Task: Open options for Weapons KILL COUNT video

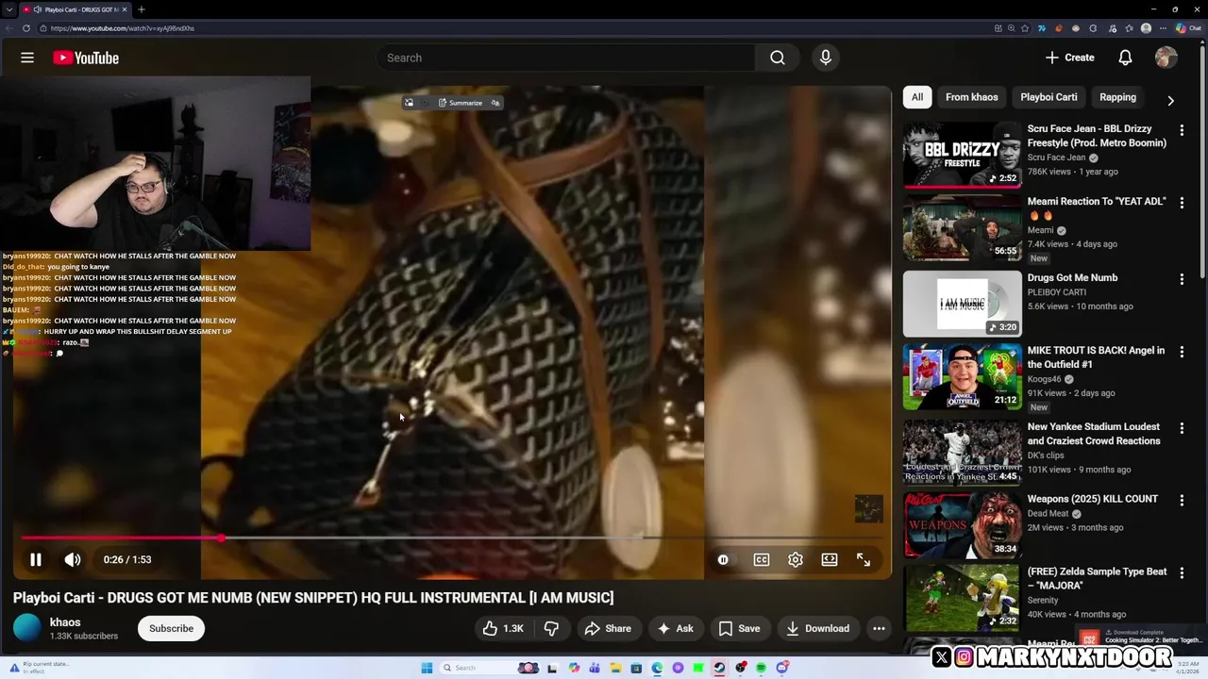Action: (x=1182, y=500)
